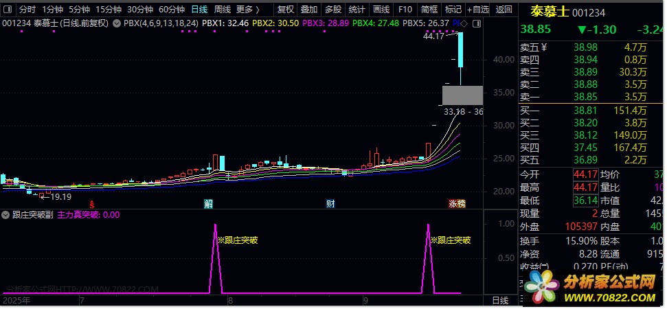Select the 15分钟 timeframe
This screenshot has height=309, width=667.
[x=109, y=10]
